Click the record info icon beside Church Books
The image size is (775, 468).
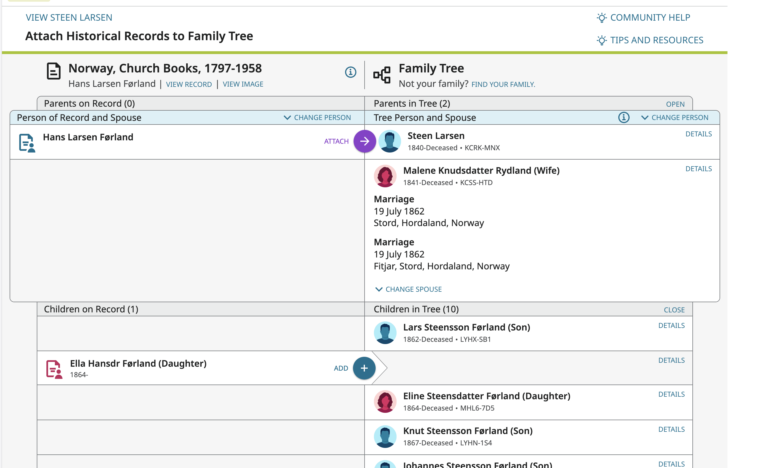click(x=350, y=72)
